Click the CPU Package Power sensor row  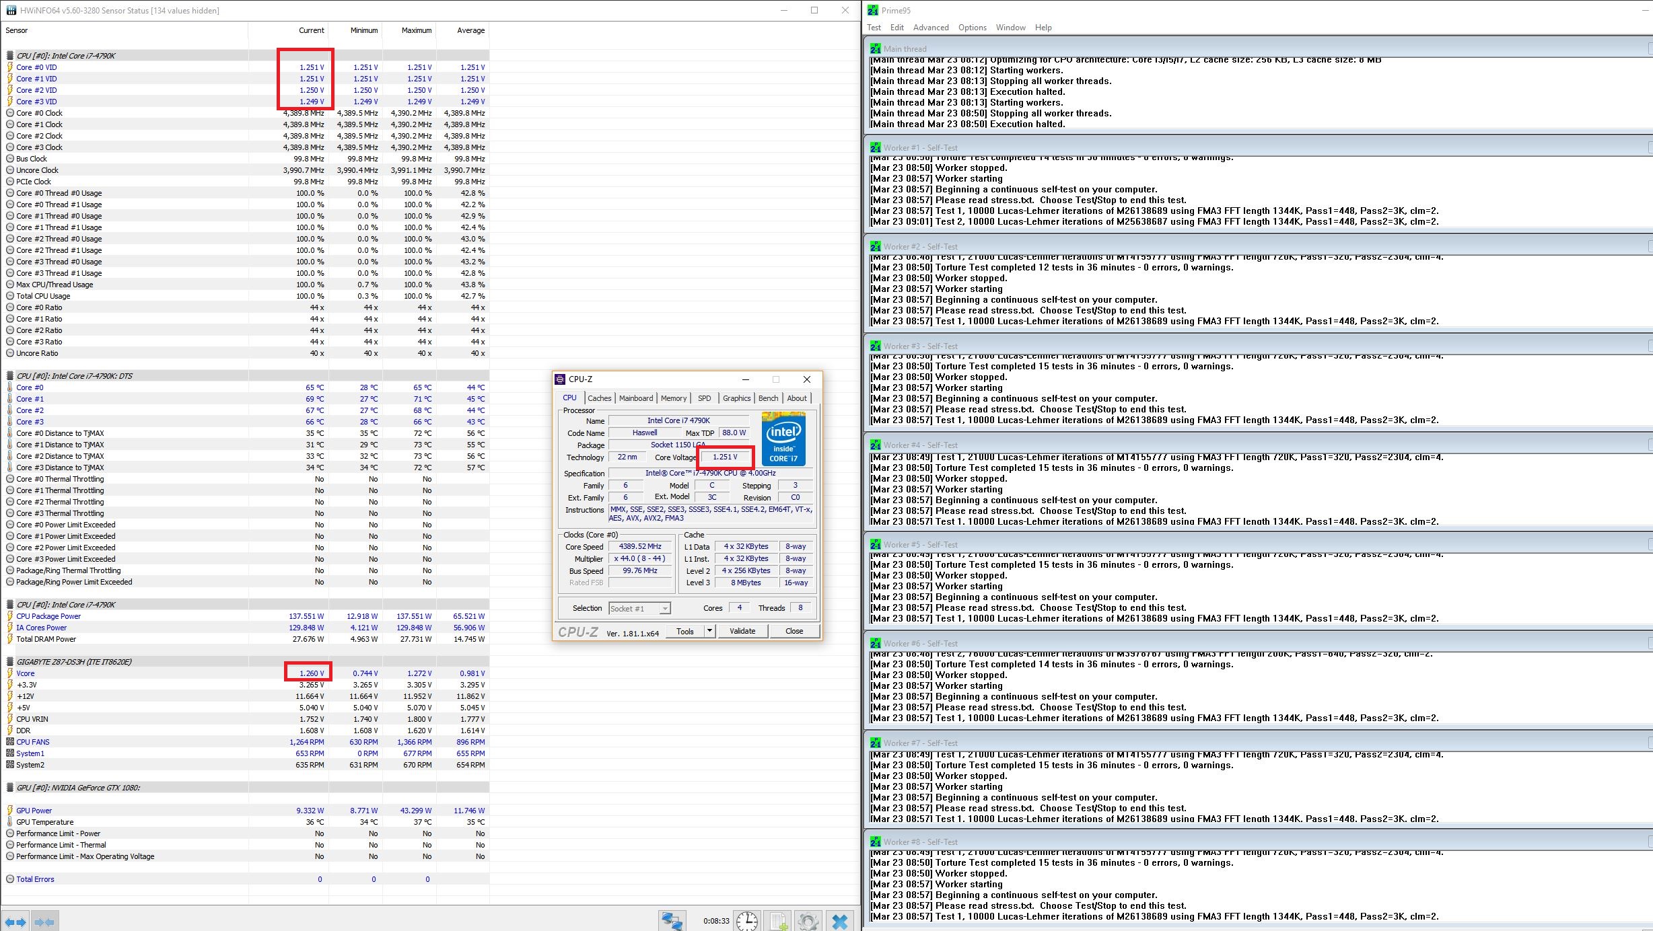coord(48,616)
